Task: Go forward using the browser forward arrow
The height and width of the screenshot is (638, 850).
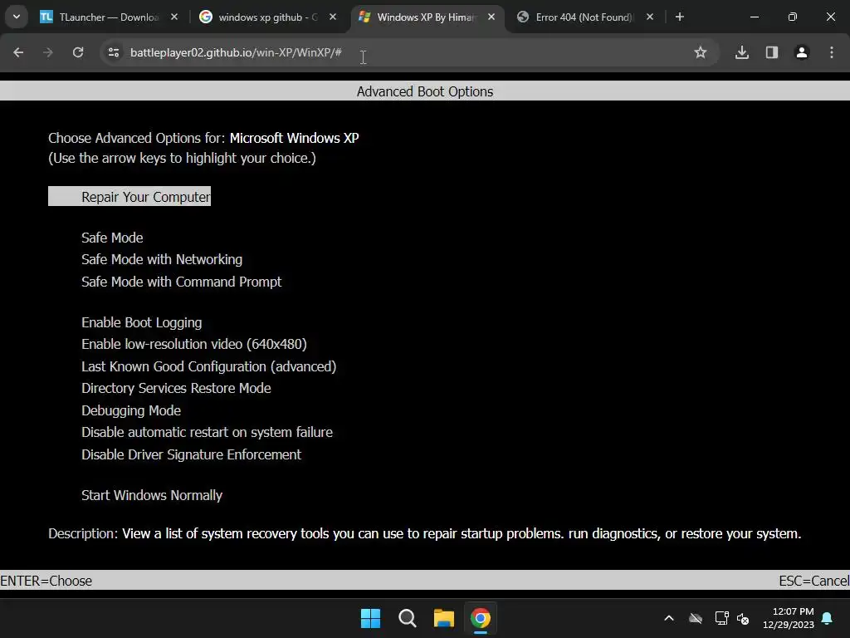Action: [x=48, y=52]
